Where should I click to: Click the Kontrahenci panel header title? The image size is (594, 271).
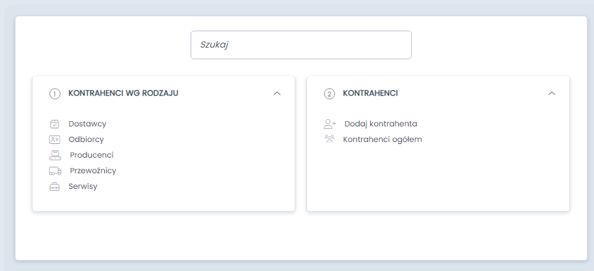tap(370, 93)
